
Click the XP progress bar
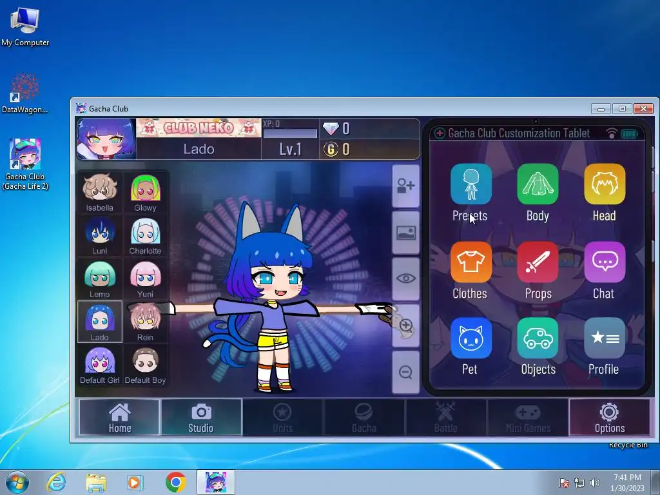pos(291,133)
